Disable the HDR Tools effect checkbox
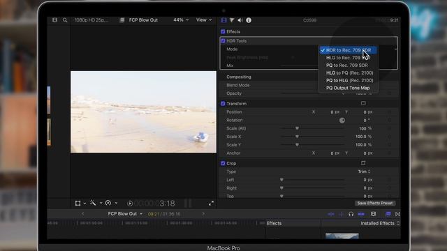Screen dimensions: 447x251 pos(223,40)
